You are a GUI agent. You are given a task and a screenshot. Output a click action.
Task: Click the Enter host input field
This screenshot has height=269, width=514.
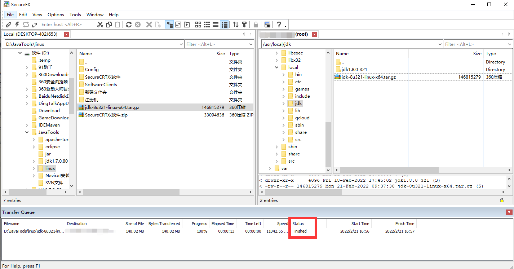click(x=66, y=25)
